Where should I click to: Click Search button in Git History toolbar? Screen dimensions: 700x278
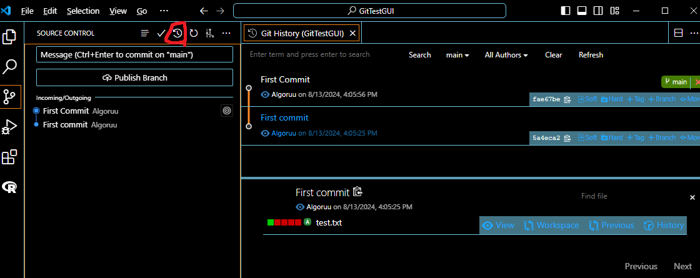[x=420, y=55]
